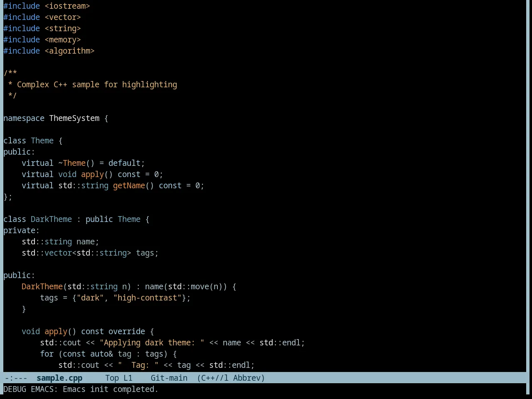Click the 'name;' member on std::string line
The height and width of the screenshot is (399, 532).
(88, 241)
